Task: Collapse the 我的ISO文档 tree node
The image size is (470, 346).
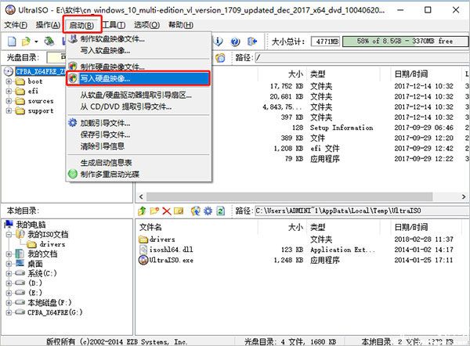Action: (x=9, y=234)
